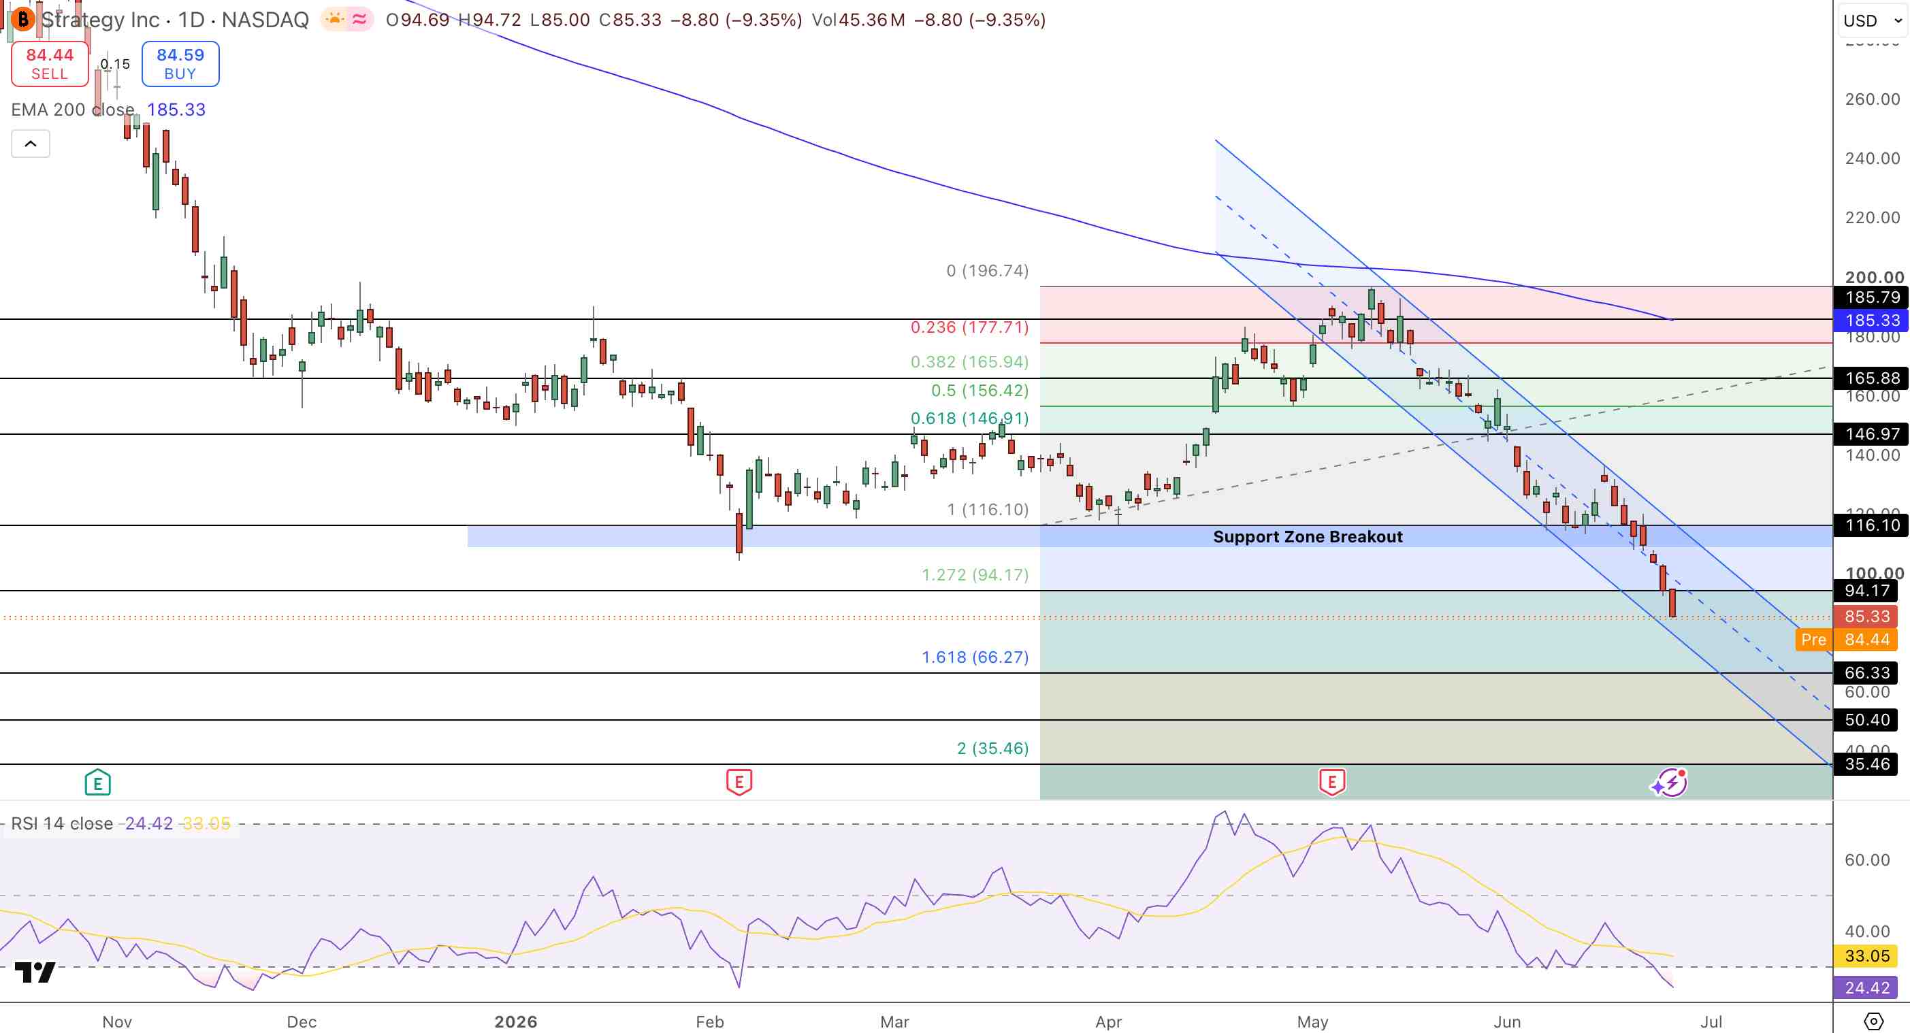Click the yellow 33.05 RSI average tag

click(x=1866, y=956)
